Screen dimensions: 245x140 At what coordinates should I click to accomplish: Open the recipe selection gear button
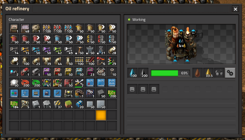point(230,73)
